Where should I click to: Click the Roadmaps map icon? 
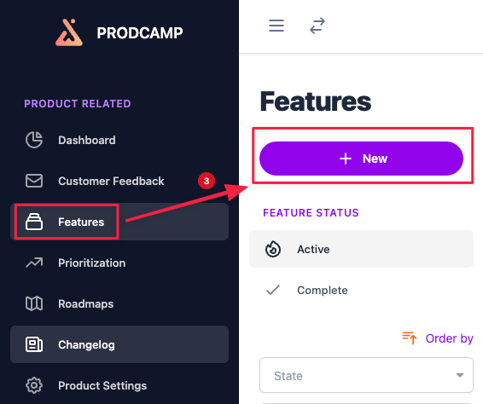point(34,303)
